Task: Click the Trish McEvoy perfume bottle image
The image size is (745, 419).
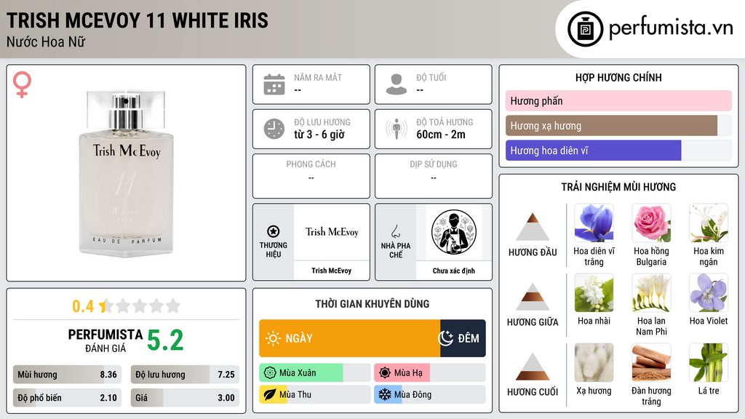Action: coord(126,173)
